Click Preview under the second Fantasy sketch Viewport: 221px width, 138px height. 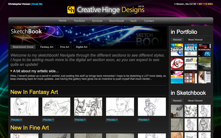click(48, 120)
